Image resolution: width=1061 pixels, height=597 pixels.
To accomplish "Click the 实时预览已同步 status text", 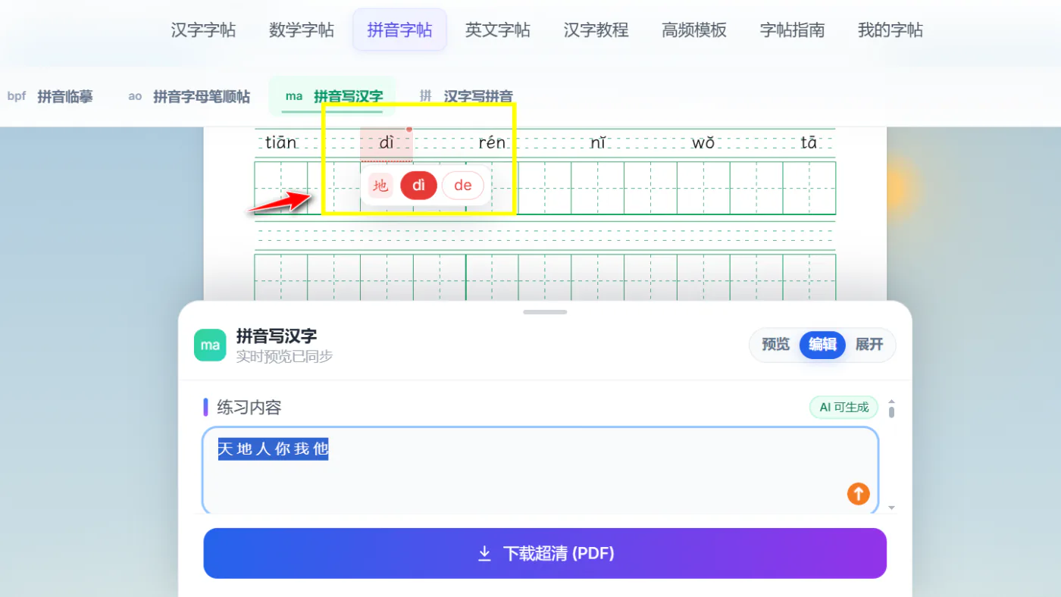I will (284, 356).
